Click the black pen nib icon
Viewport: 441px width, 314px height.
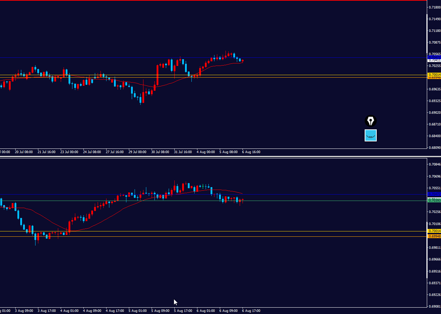pos(371,121)
